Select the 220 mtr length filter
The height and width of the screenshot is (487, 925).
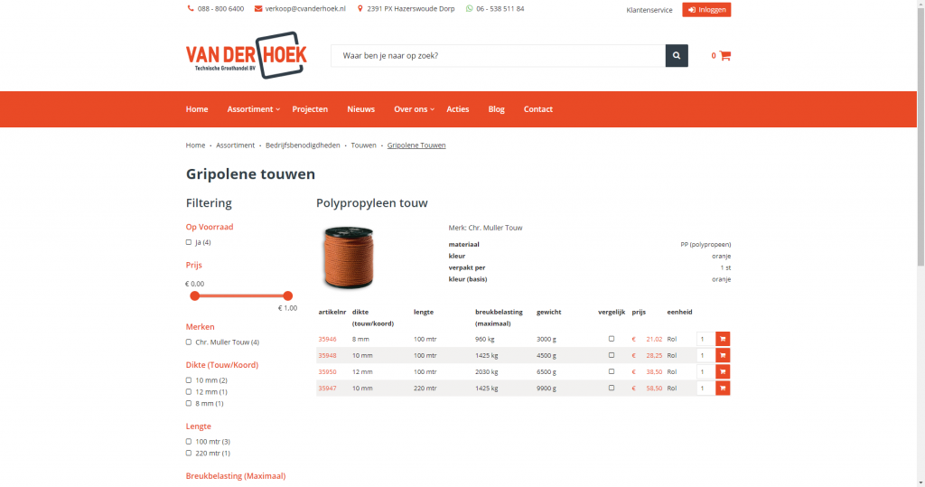pyautogui.click(x=189, y=453)
